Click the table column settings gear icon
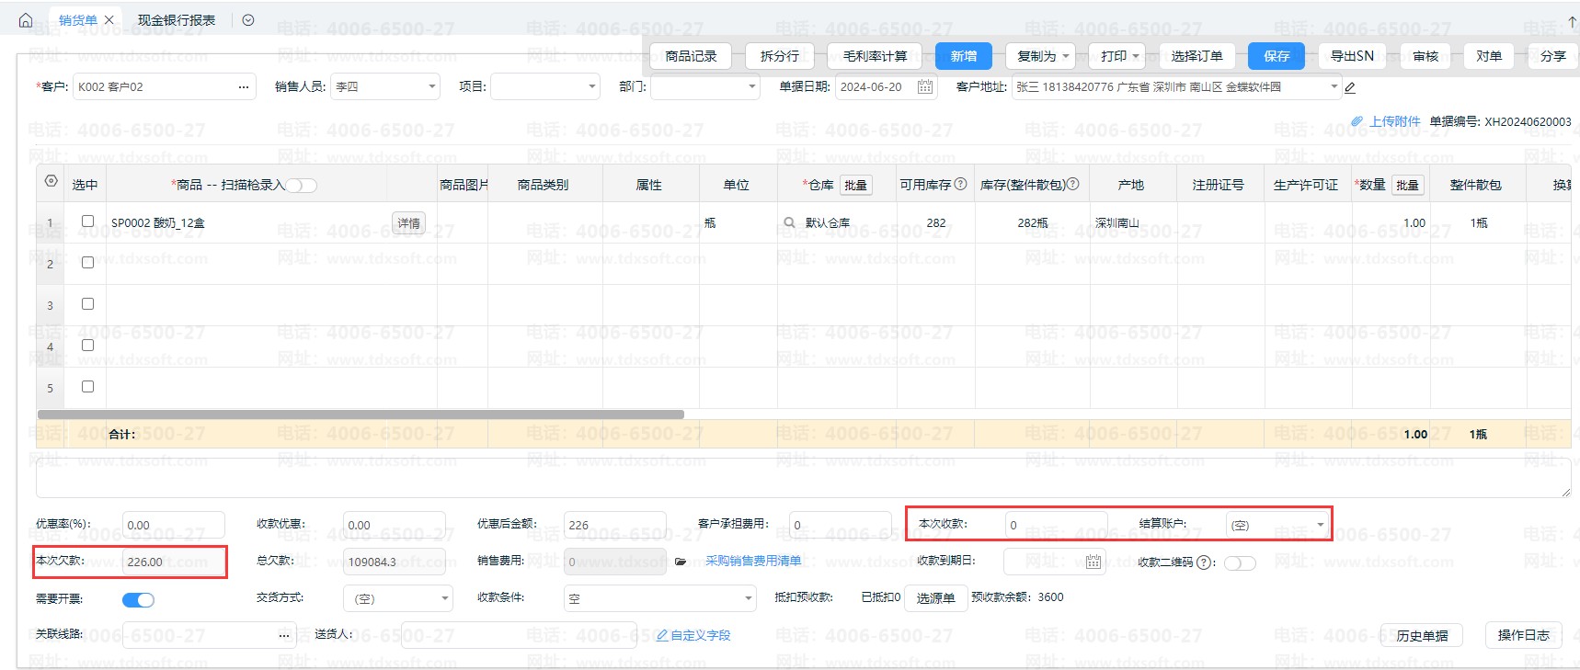 [x=51, y=182]
